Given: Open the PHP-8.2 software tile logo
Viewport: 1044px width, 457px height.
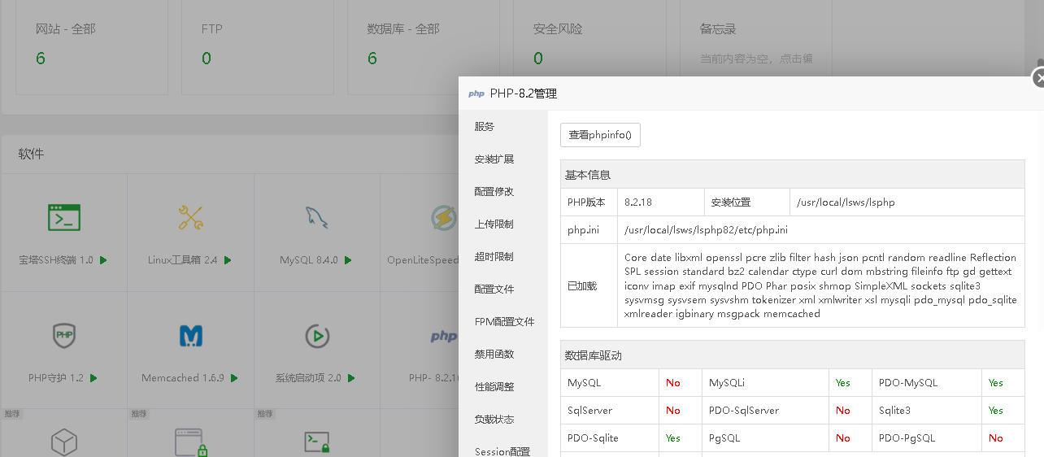Looking at the screenshot, I should pyautogui.click(x=443, y=336).
